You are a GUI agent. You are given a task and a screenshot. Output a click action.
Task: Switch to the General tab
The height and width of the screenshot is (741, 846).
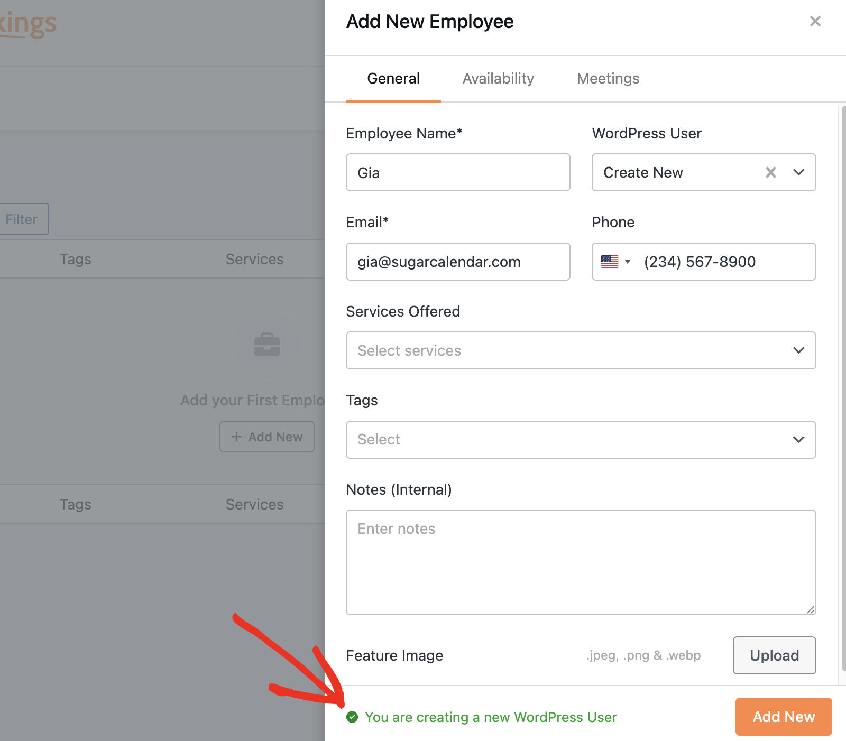click(393, 79)
